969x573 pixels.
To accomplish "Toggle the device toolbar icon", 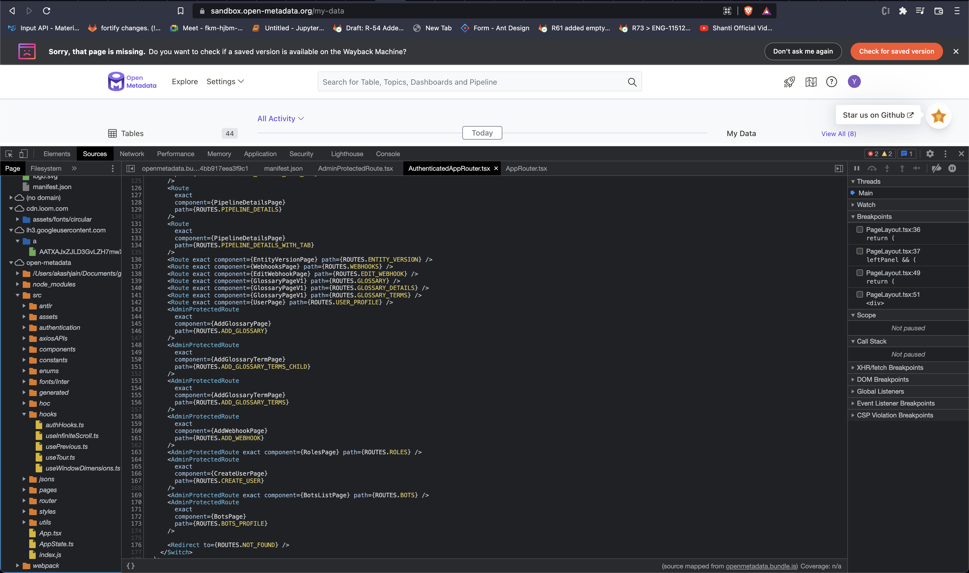I will pyautogui.click(x=24, y=154).
